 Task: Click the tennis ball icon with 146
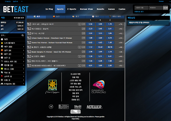2,69
